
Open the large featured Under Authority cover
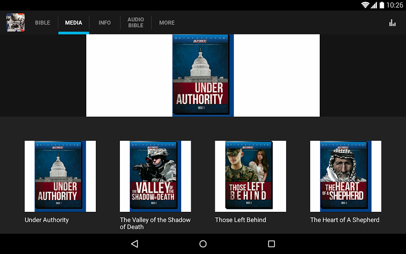pyautogui.click(x=202, y=75)
